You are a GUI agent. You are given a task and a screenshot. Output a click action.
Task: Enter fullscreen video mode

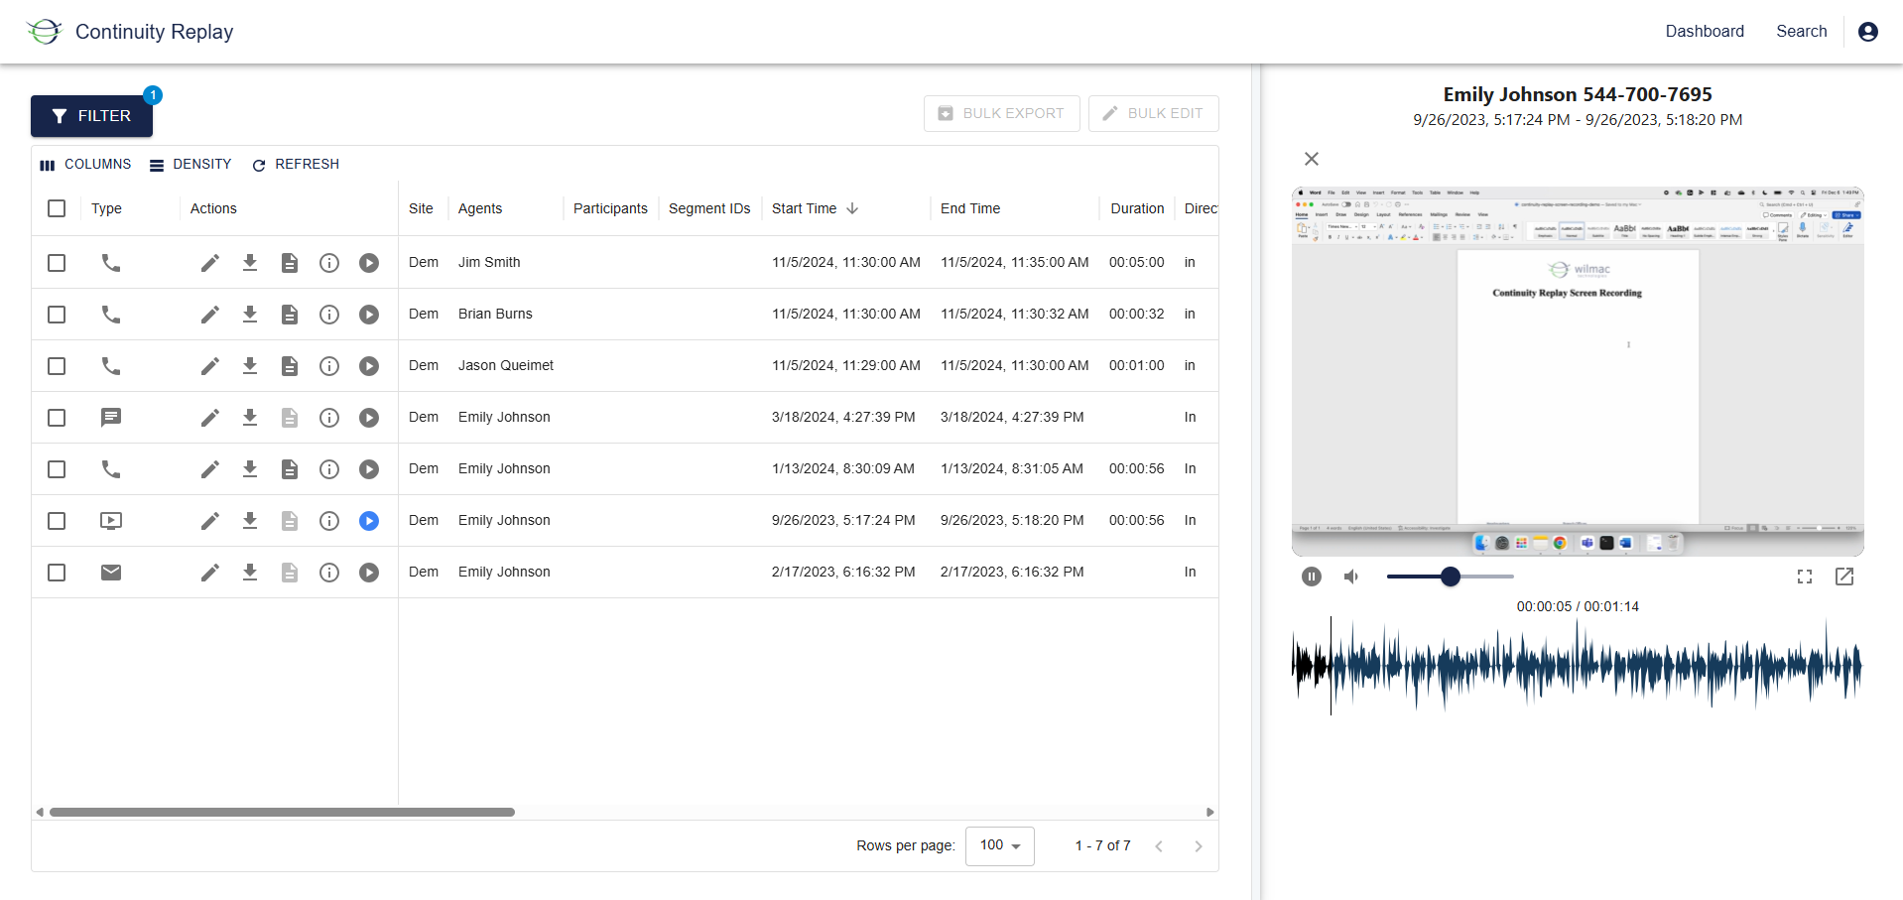1805,577
